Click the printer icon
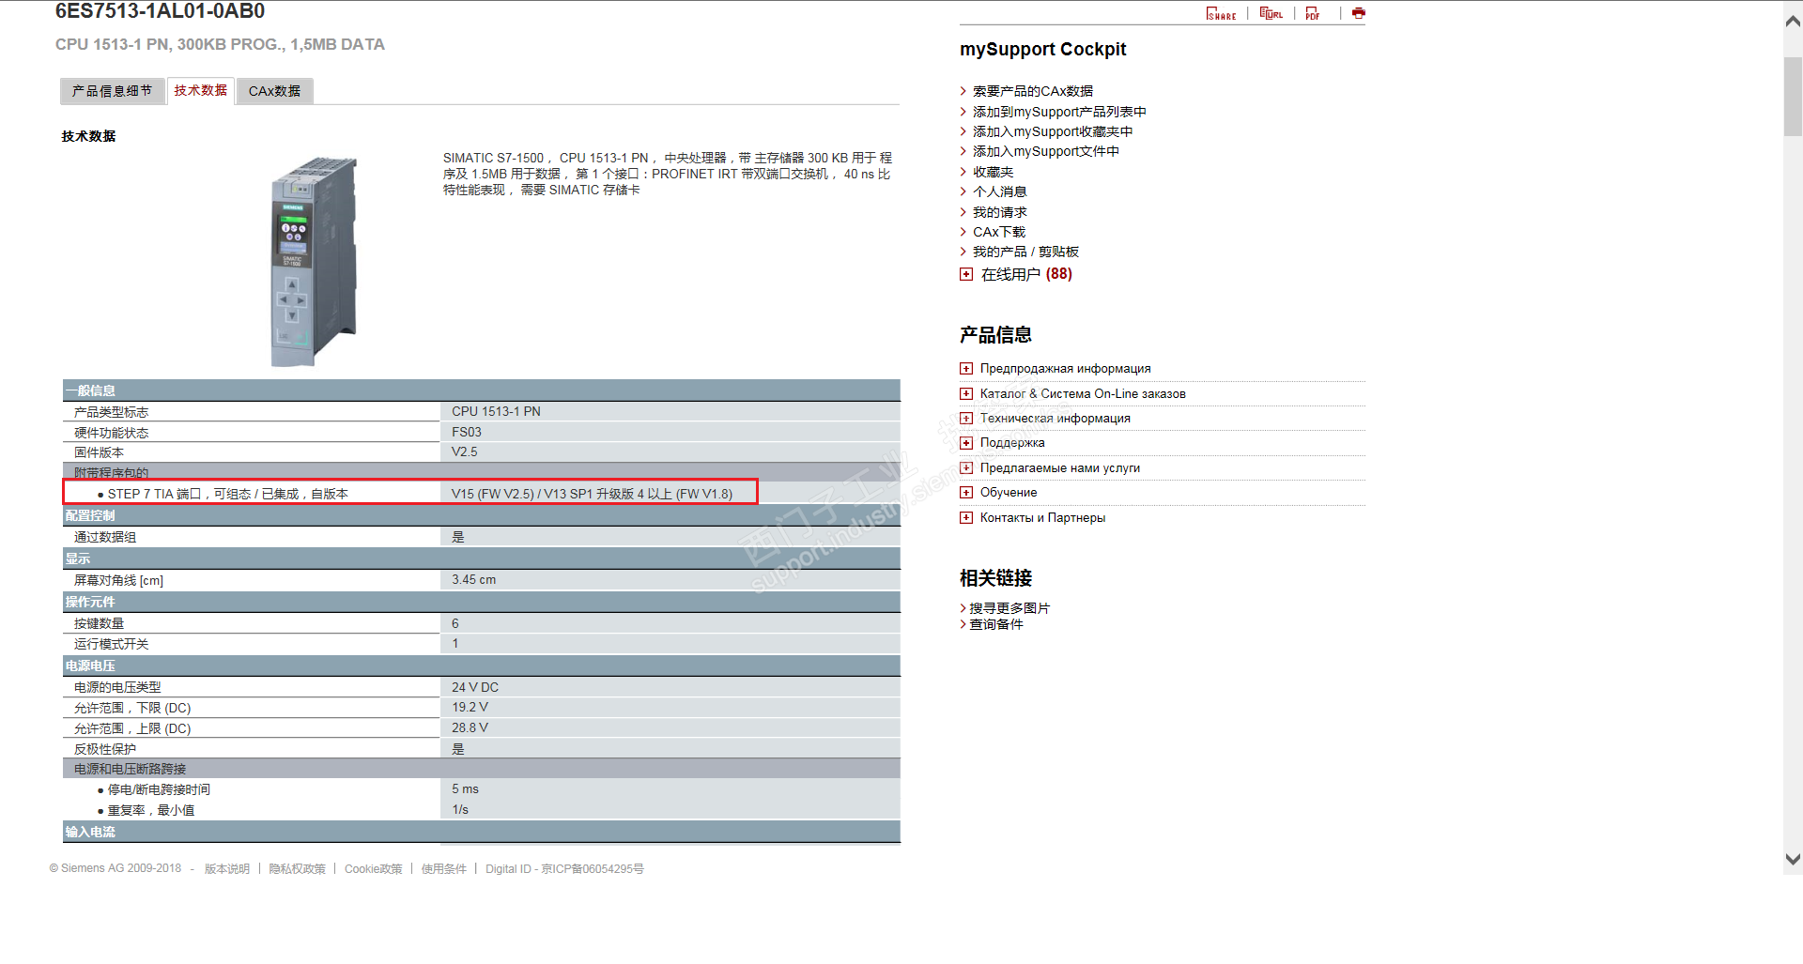The image size is (1803, 964). tap(1358, 13)
